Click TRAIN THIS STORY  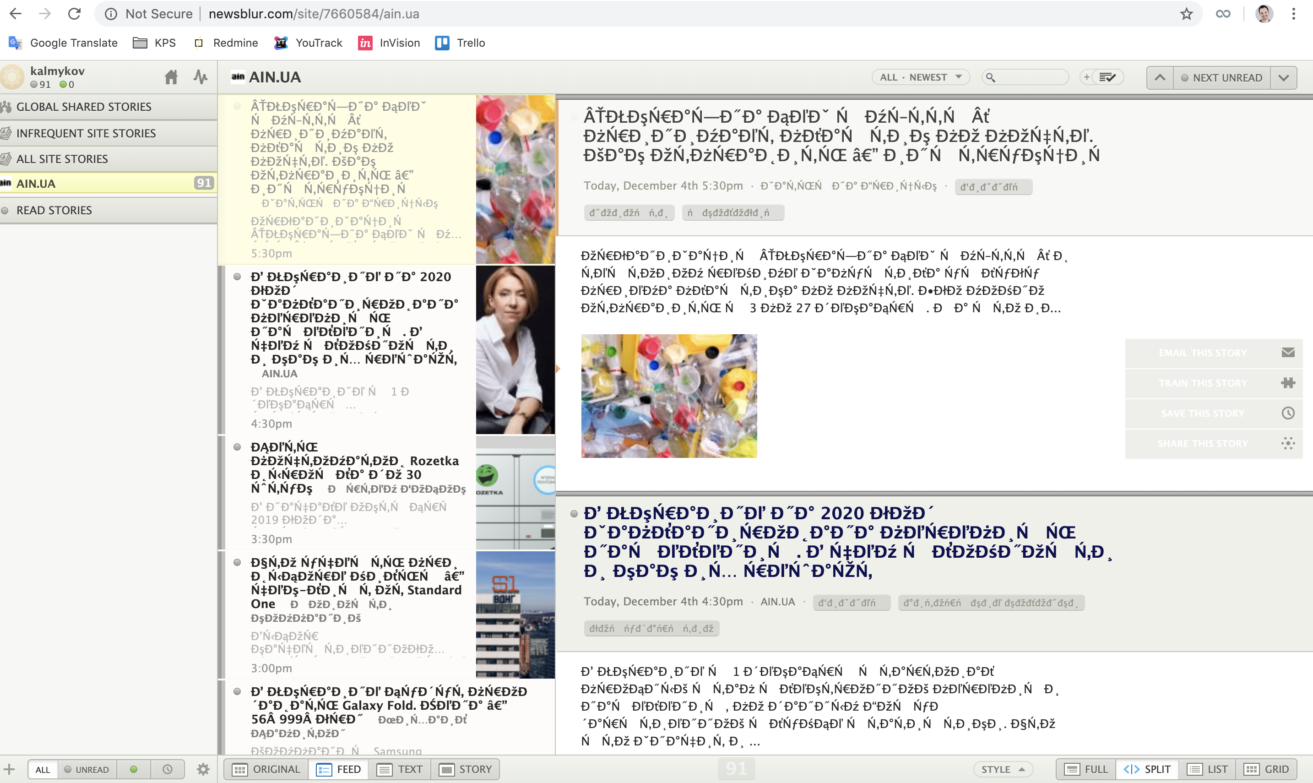1213,383
